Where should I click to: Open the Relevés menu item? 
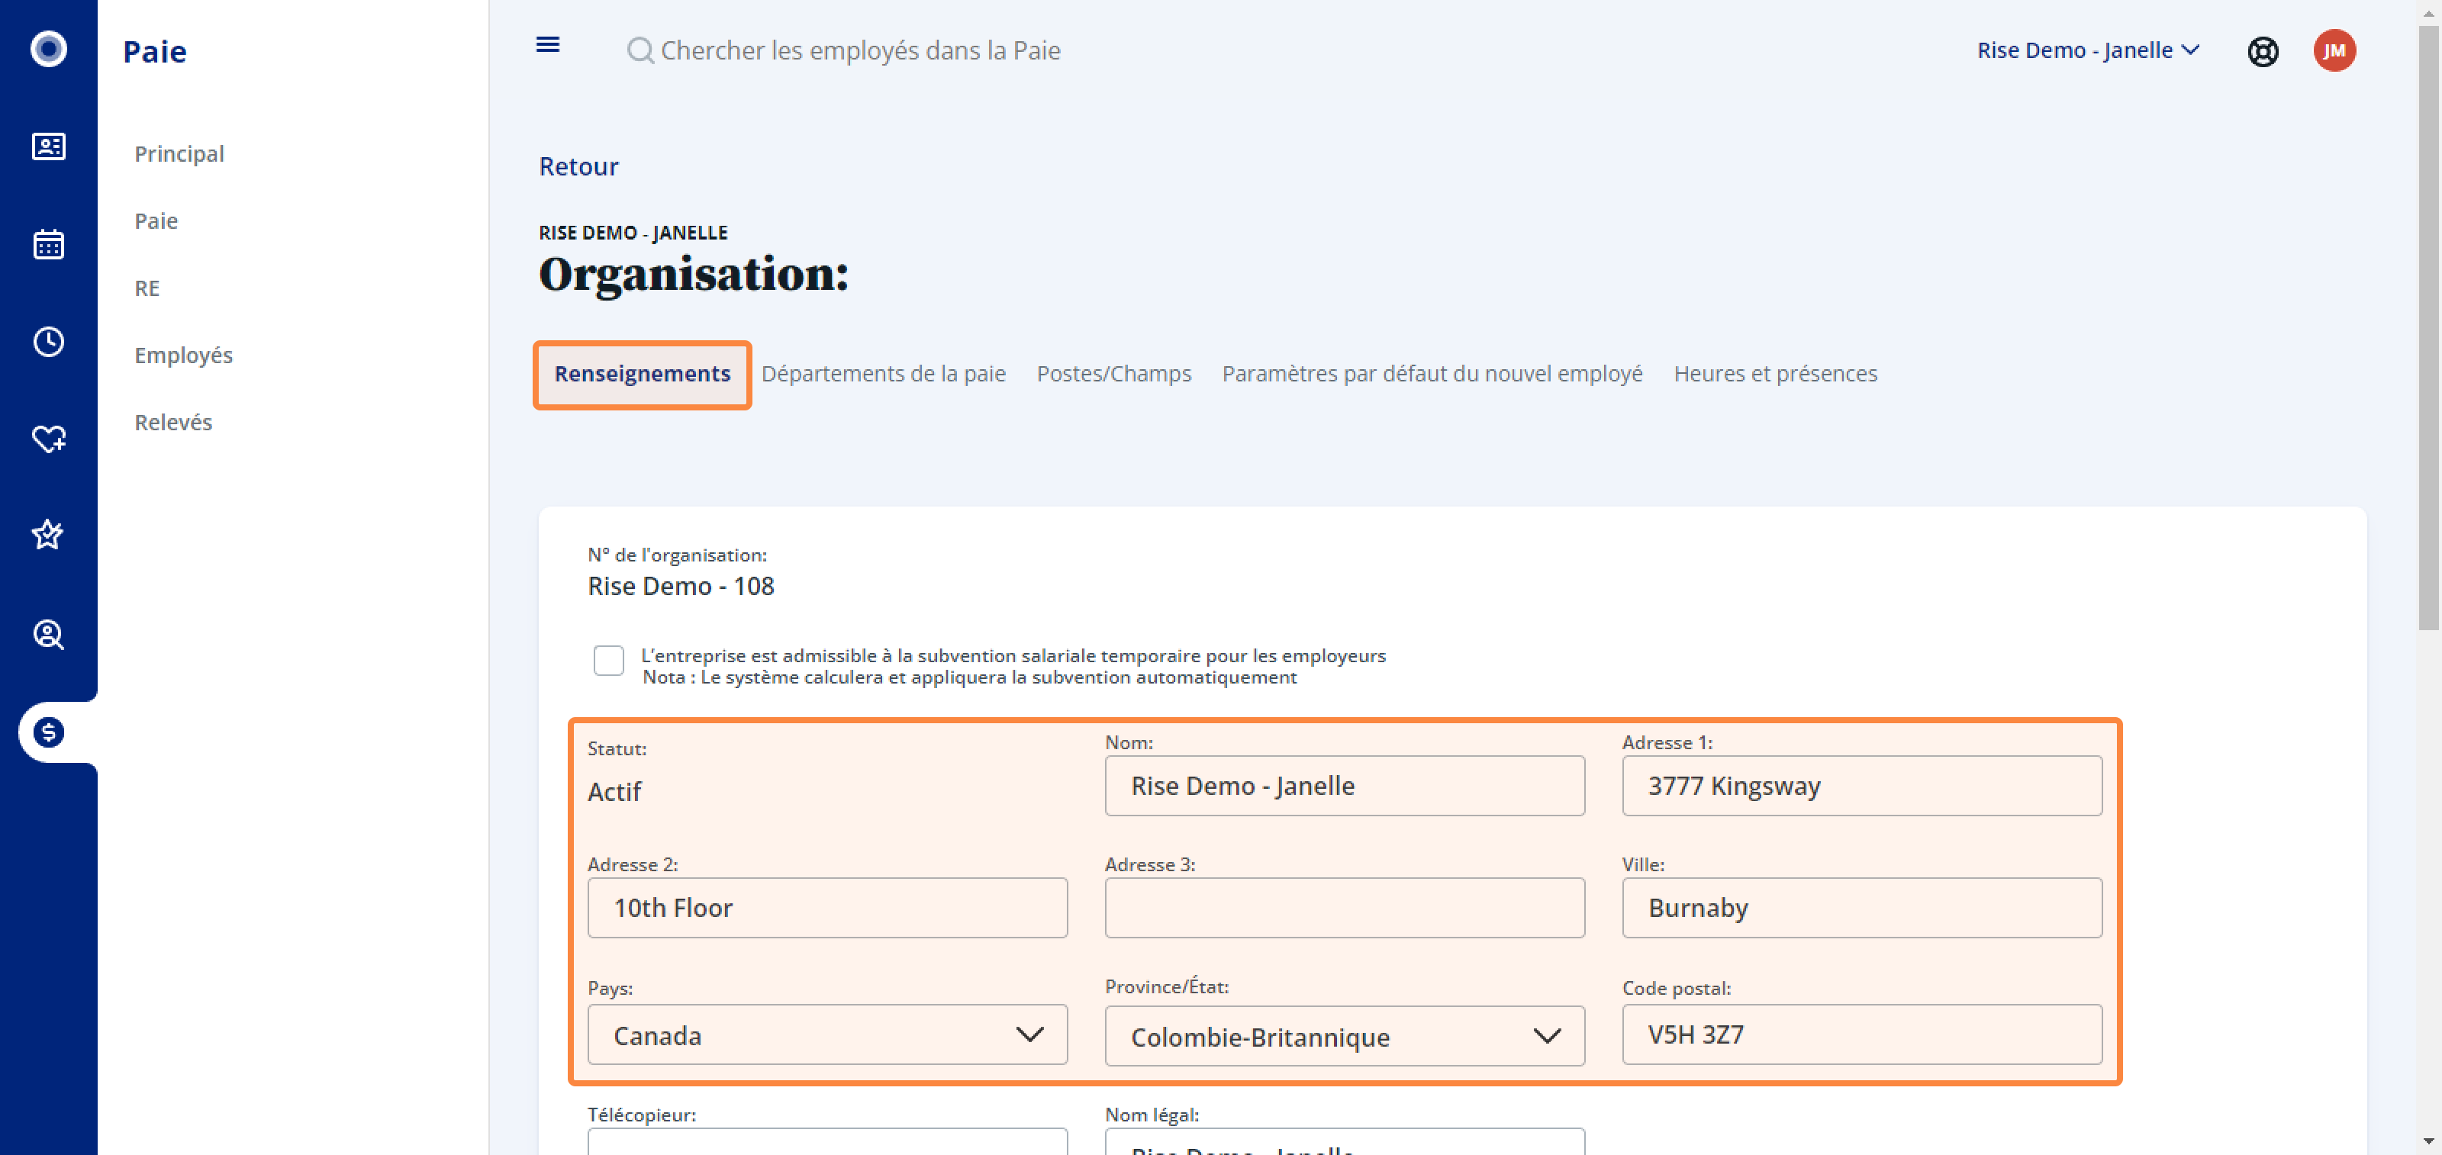coord(172,423)
